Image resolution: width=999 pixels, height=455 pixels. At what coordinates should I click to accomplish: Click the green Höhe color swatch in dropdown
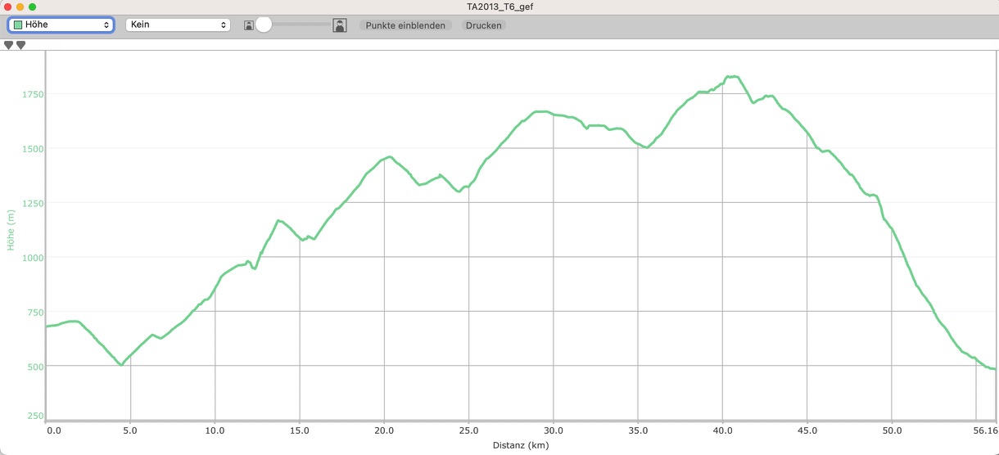coord(18,25)
